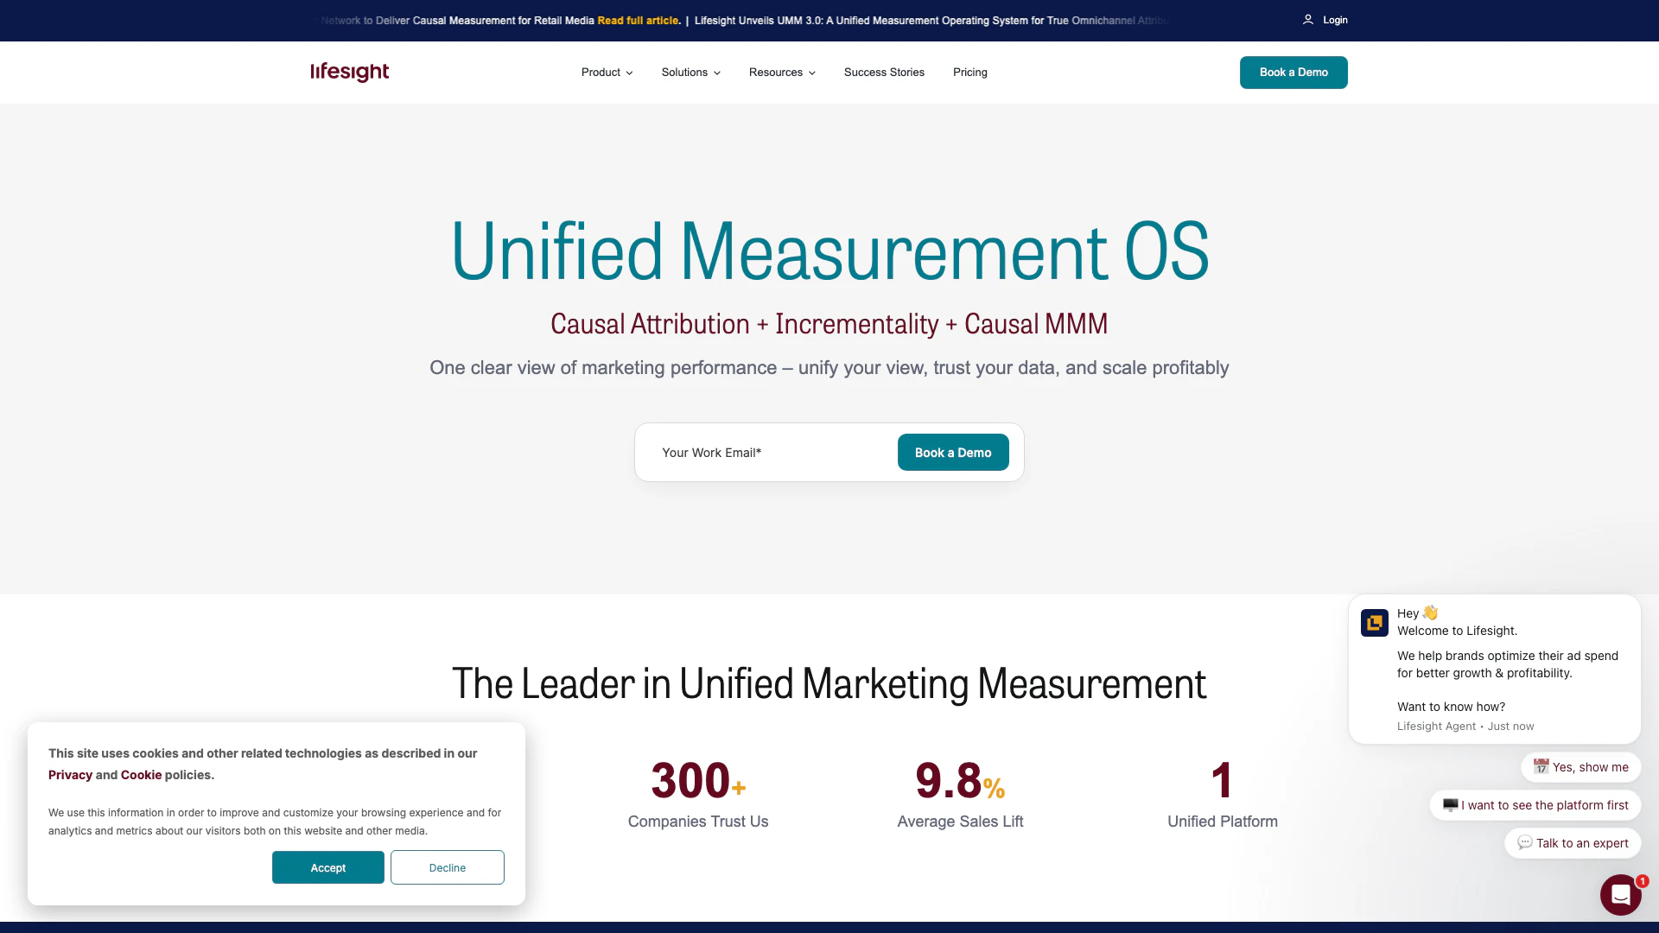Click the red chat notification badge
The image size is (1659, 933).
[1643, 881]
